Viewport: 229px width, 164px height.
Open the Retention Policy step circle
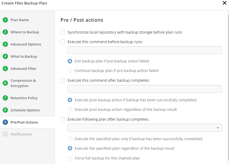tap(6, 98)
